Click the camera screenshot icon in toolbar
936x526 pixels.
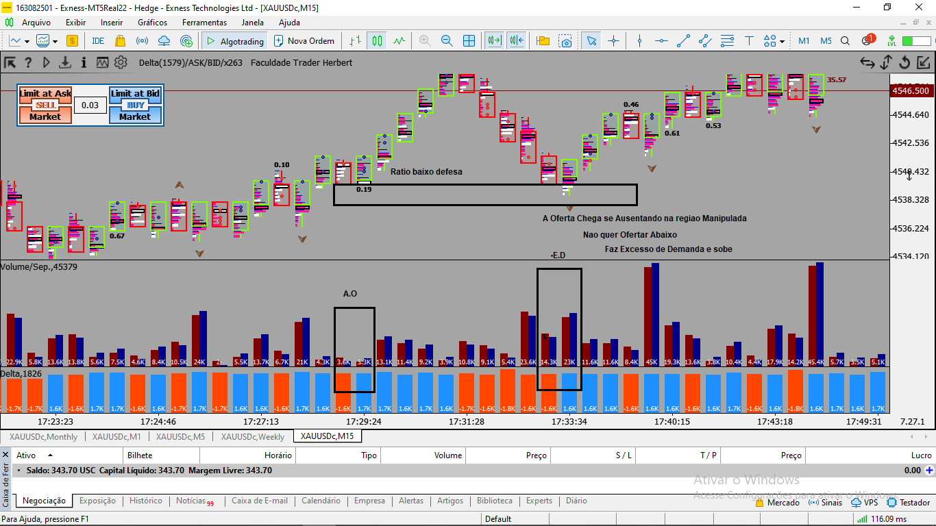tap(565, 41)
